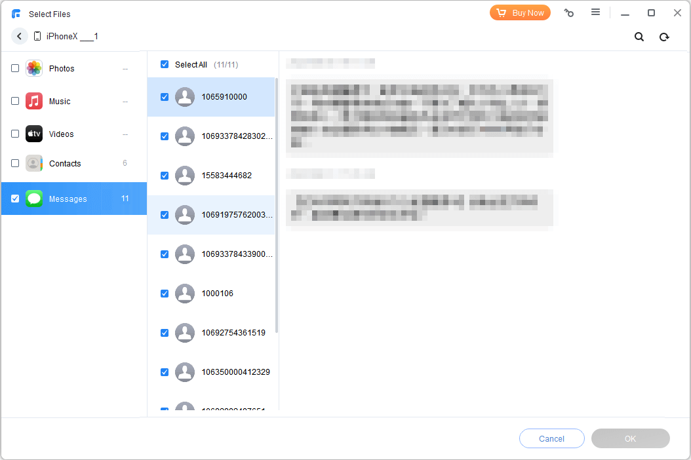Click the OK button
The height and width of the screenshot is (460, 691).
pos(630,438)
